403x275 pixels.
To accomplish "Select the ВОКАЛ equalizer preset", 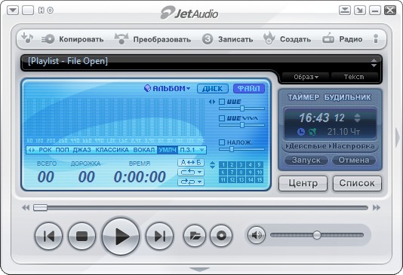I will point(144,150).
